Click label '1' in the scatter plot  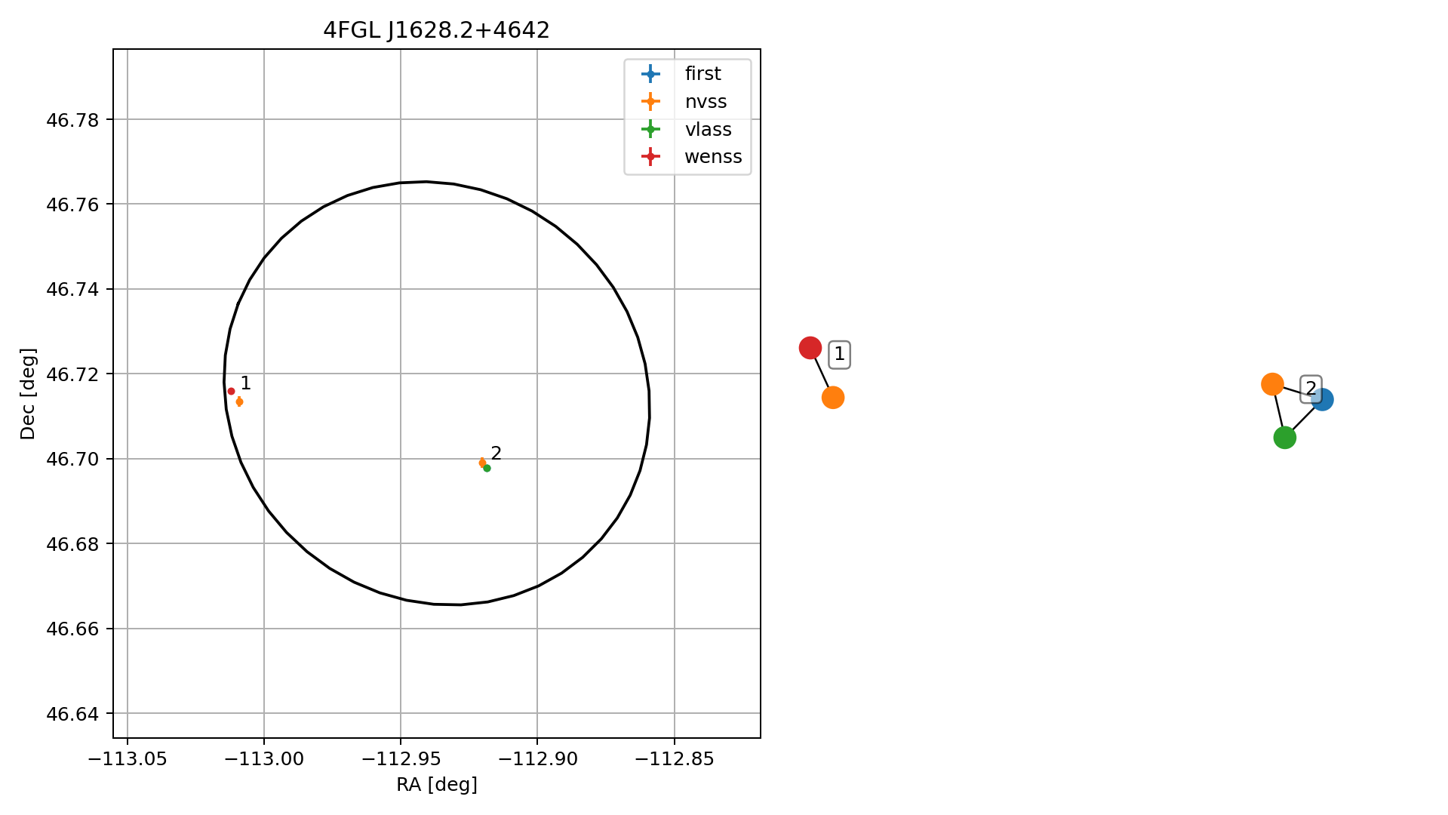pos(245,383)
